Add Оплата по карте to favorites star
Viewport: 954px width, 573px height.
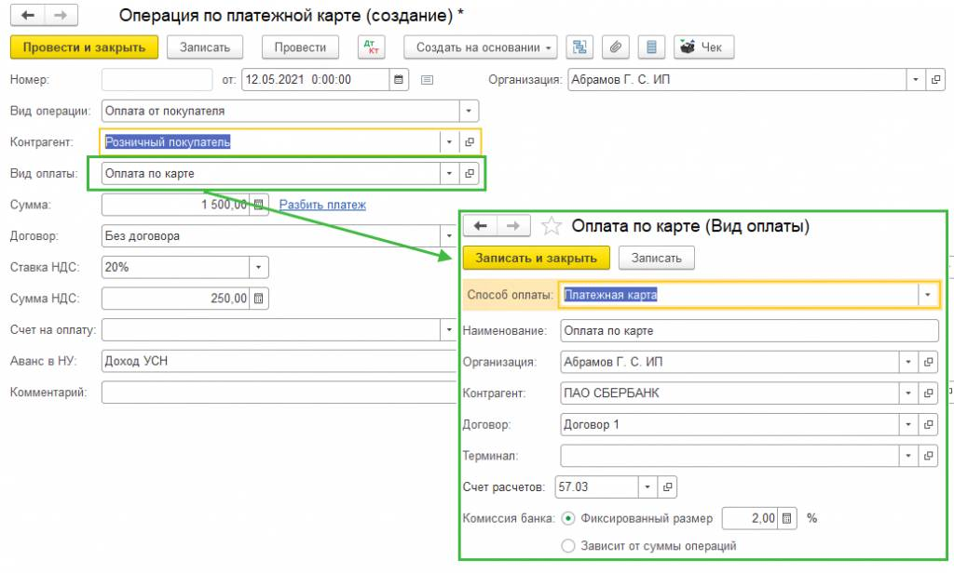point(552,226)
